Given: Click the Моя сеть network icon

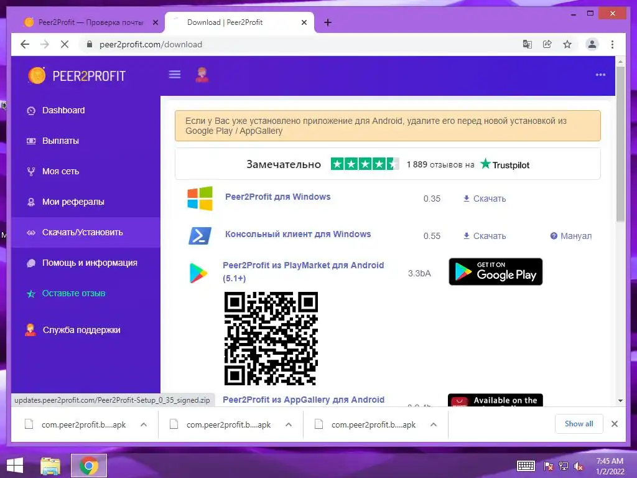Looking at the screenshot, I should (x=31, y=172).
